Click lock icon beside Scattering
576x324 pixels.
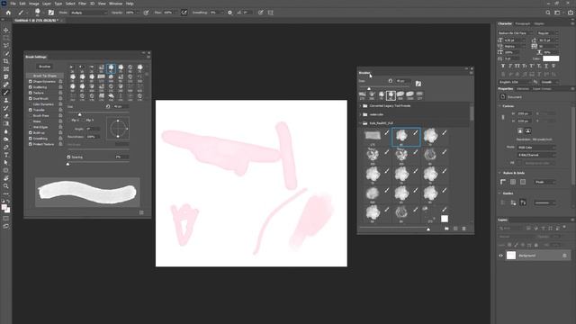[60, 87]
